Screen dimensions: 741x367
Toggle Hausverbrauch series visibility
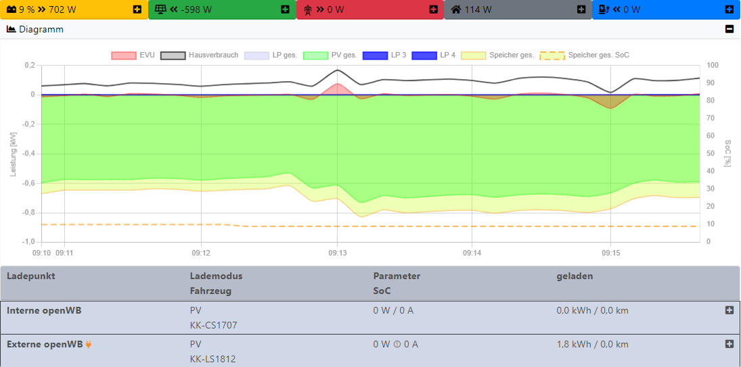pyautogui.click(x=173, y=55)
